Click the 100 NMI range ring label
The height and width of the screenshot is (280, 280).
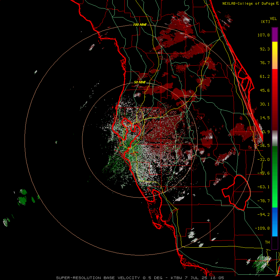point(140,25)
